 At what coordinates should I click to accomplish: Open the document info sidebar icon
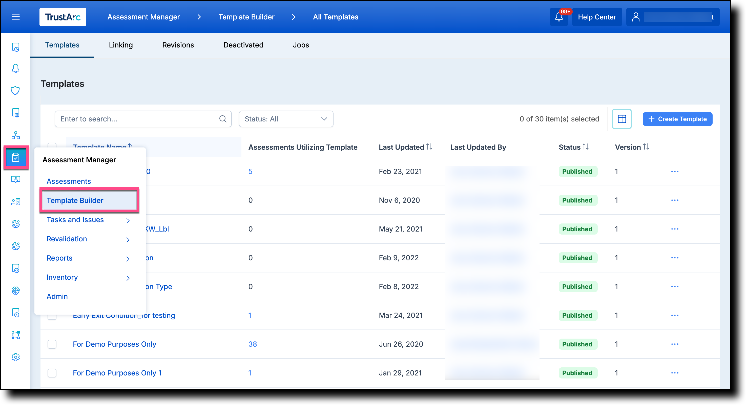16,313
